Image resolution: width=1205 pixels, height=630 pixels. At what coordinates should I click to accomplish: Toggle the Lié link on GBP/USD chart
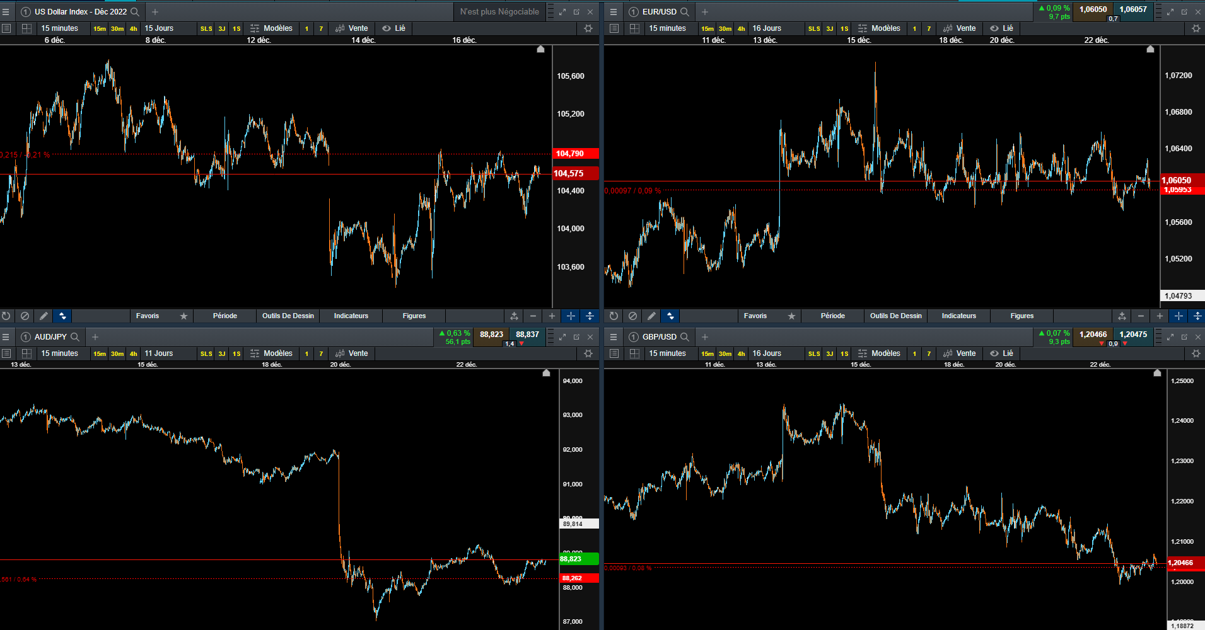coord(1001,353)
